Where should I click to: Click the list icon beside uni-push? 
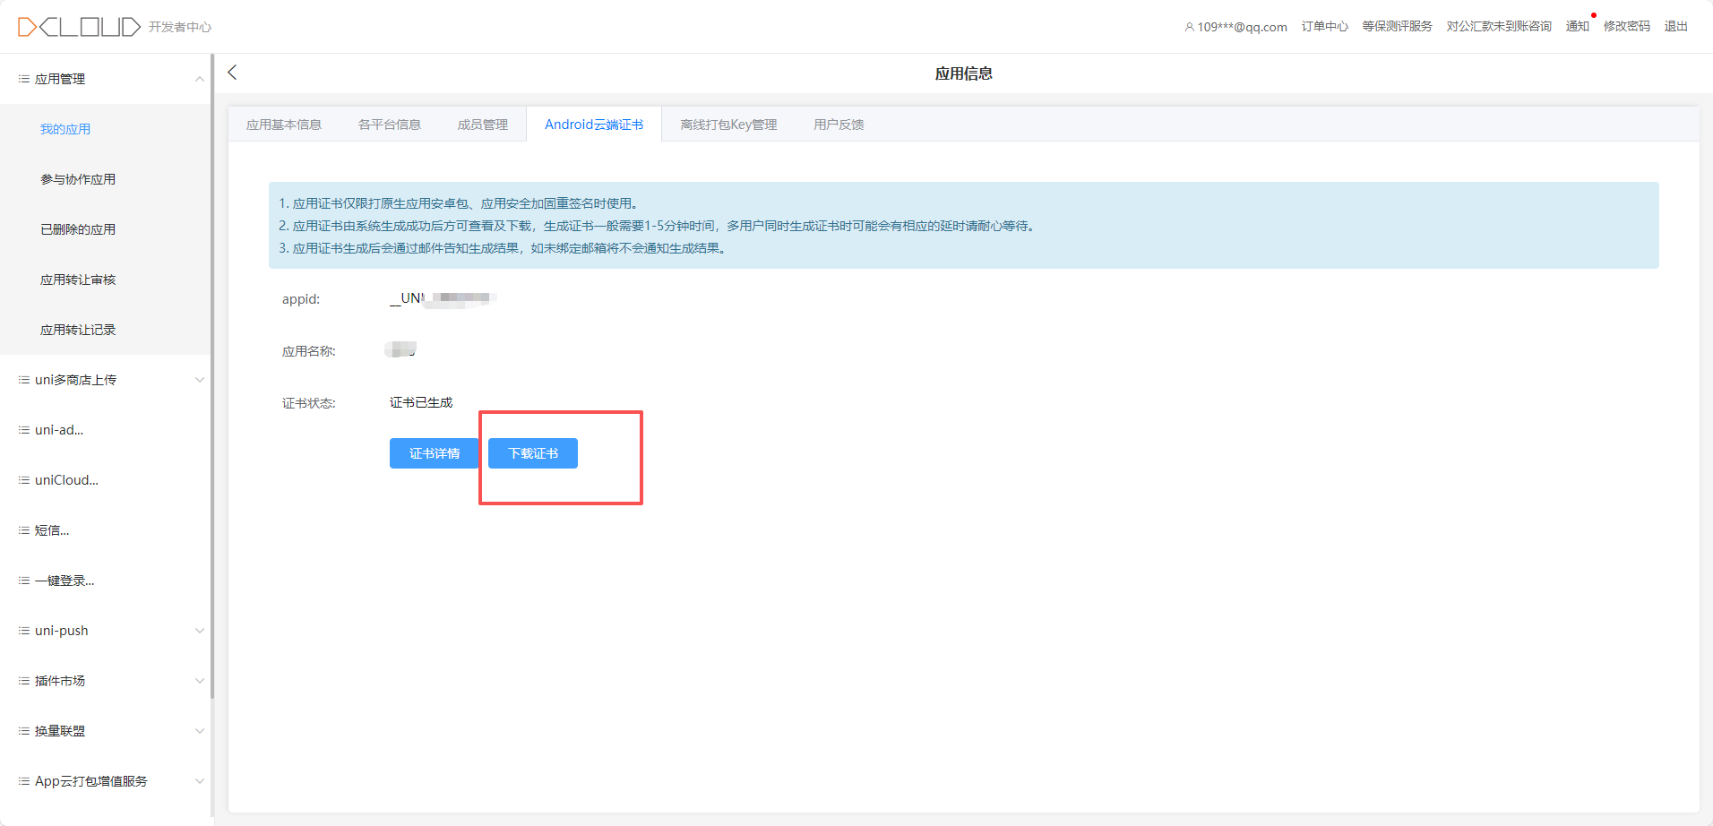24,631
